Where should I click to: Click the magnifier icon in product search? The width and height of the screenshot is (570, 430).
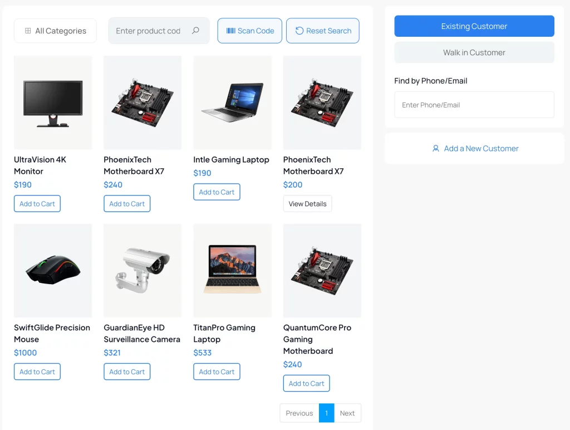pos(195,31)
